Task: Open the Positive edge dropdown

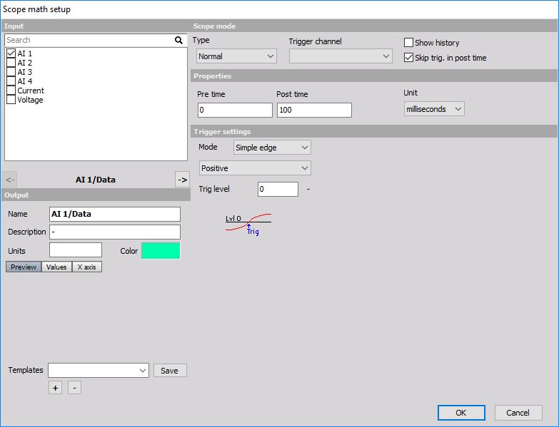Action: coord(255,168)
